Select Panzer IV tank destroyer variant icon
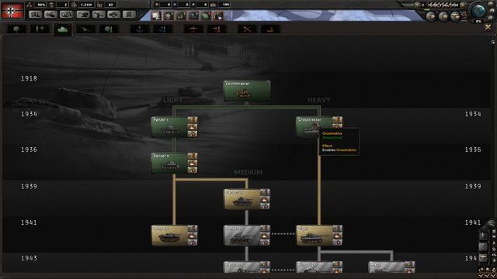 coord(265,229)
